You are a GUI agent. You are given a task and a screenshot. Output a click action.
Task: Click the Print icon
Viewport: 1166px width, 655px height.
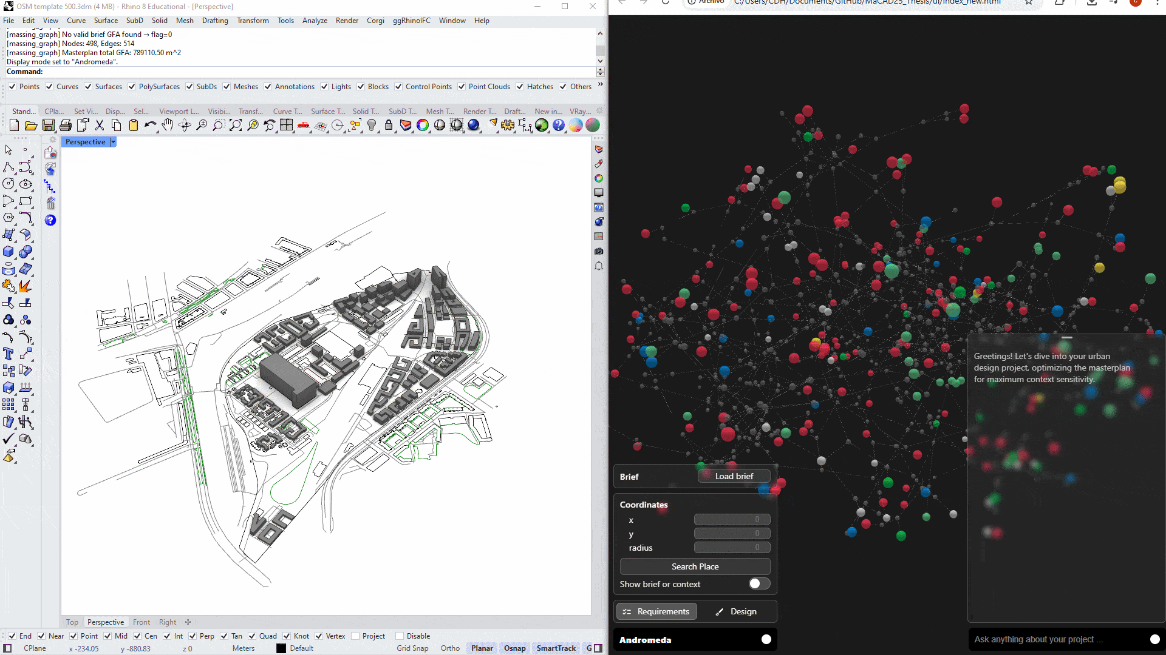point(65,126)
